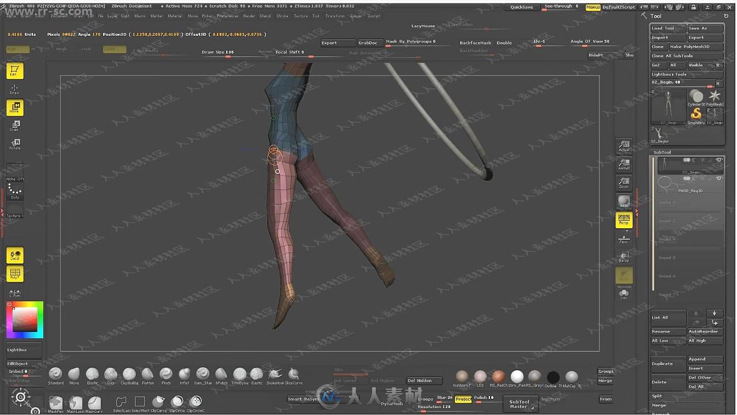Open the Alpha Off picker
This screenshot has width=737, height=415.
[15, 172]
